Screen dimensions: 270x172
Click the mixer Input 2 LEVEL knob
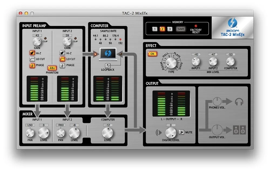(x=74, y=133)
